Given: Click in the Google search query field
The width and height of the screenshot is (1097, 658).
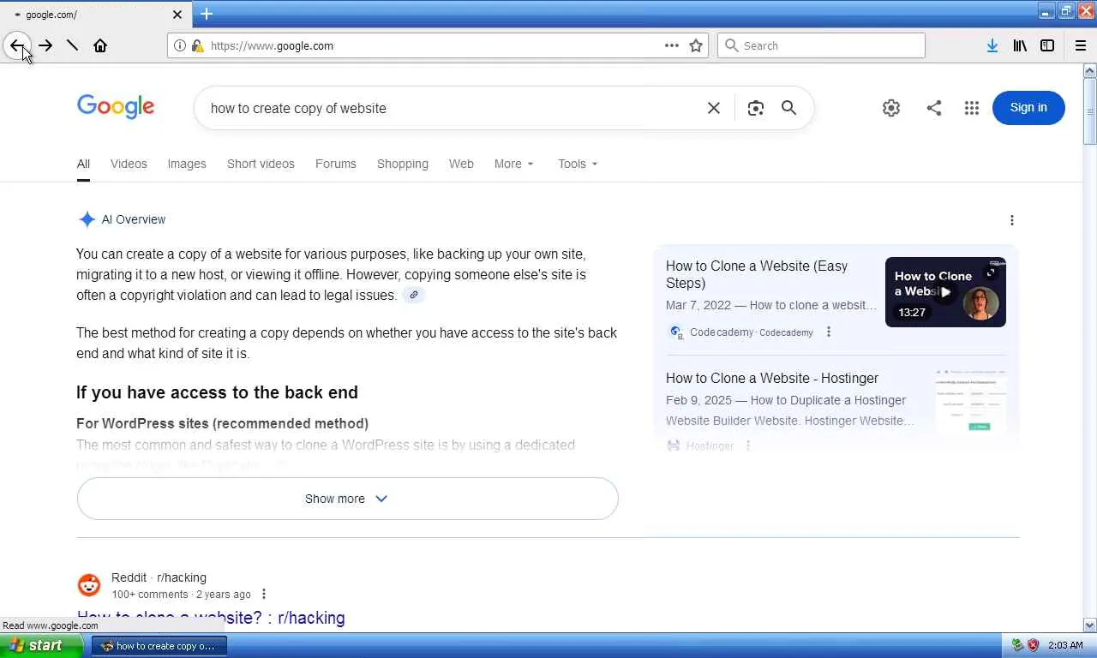Looking at the screenshot, I should click(453, 108).
